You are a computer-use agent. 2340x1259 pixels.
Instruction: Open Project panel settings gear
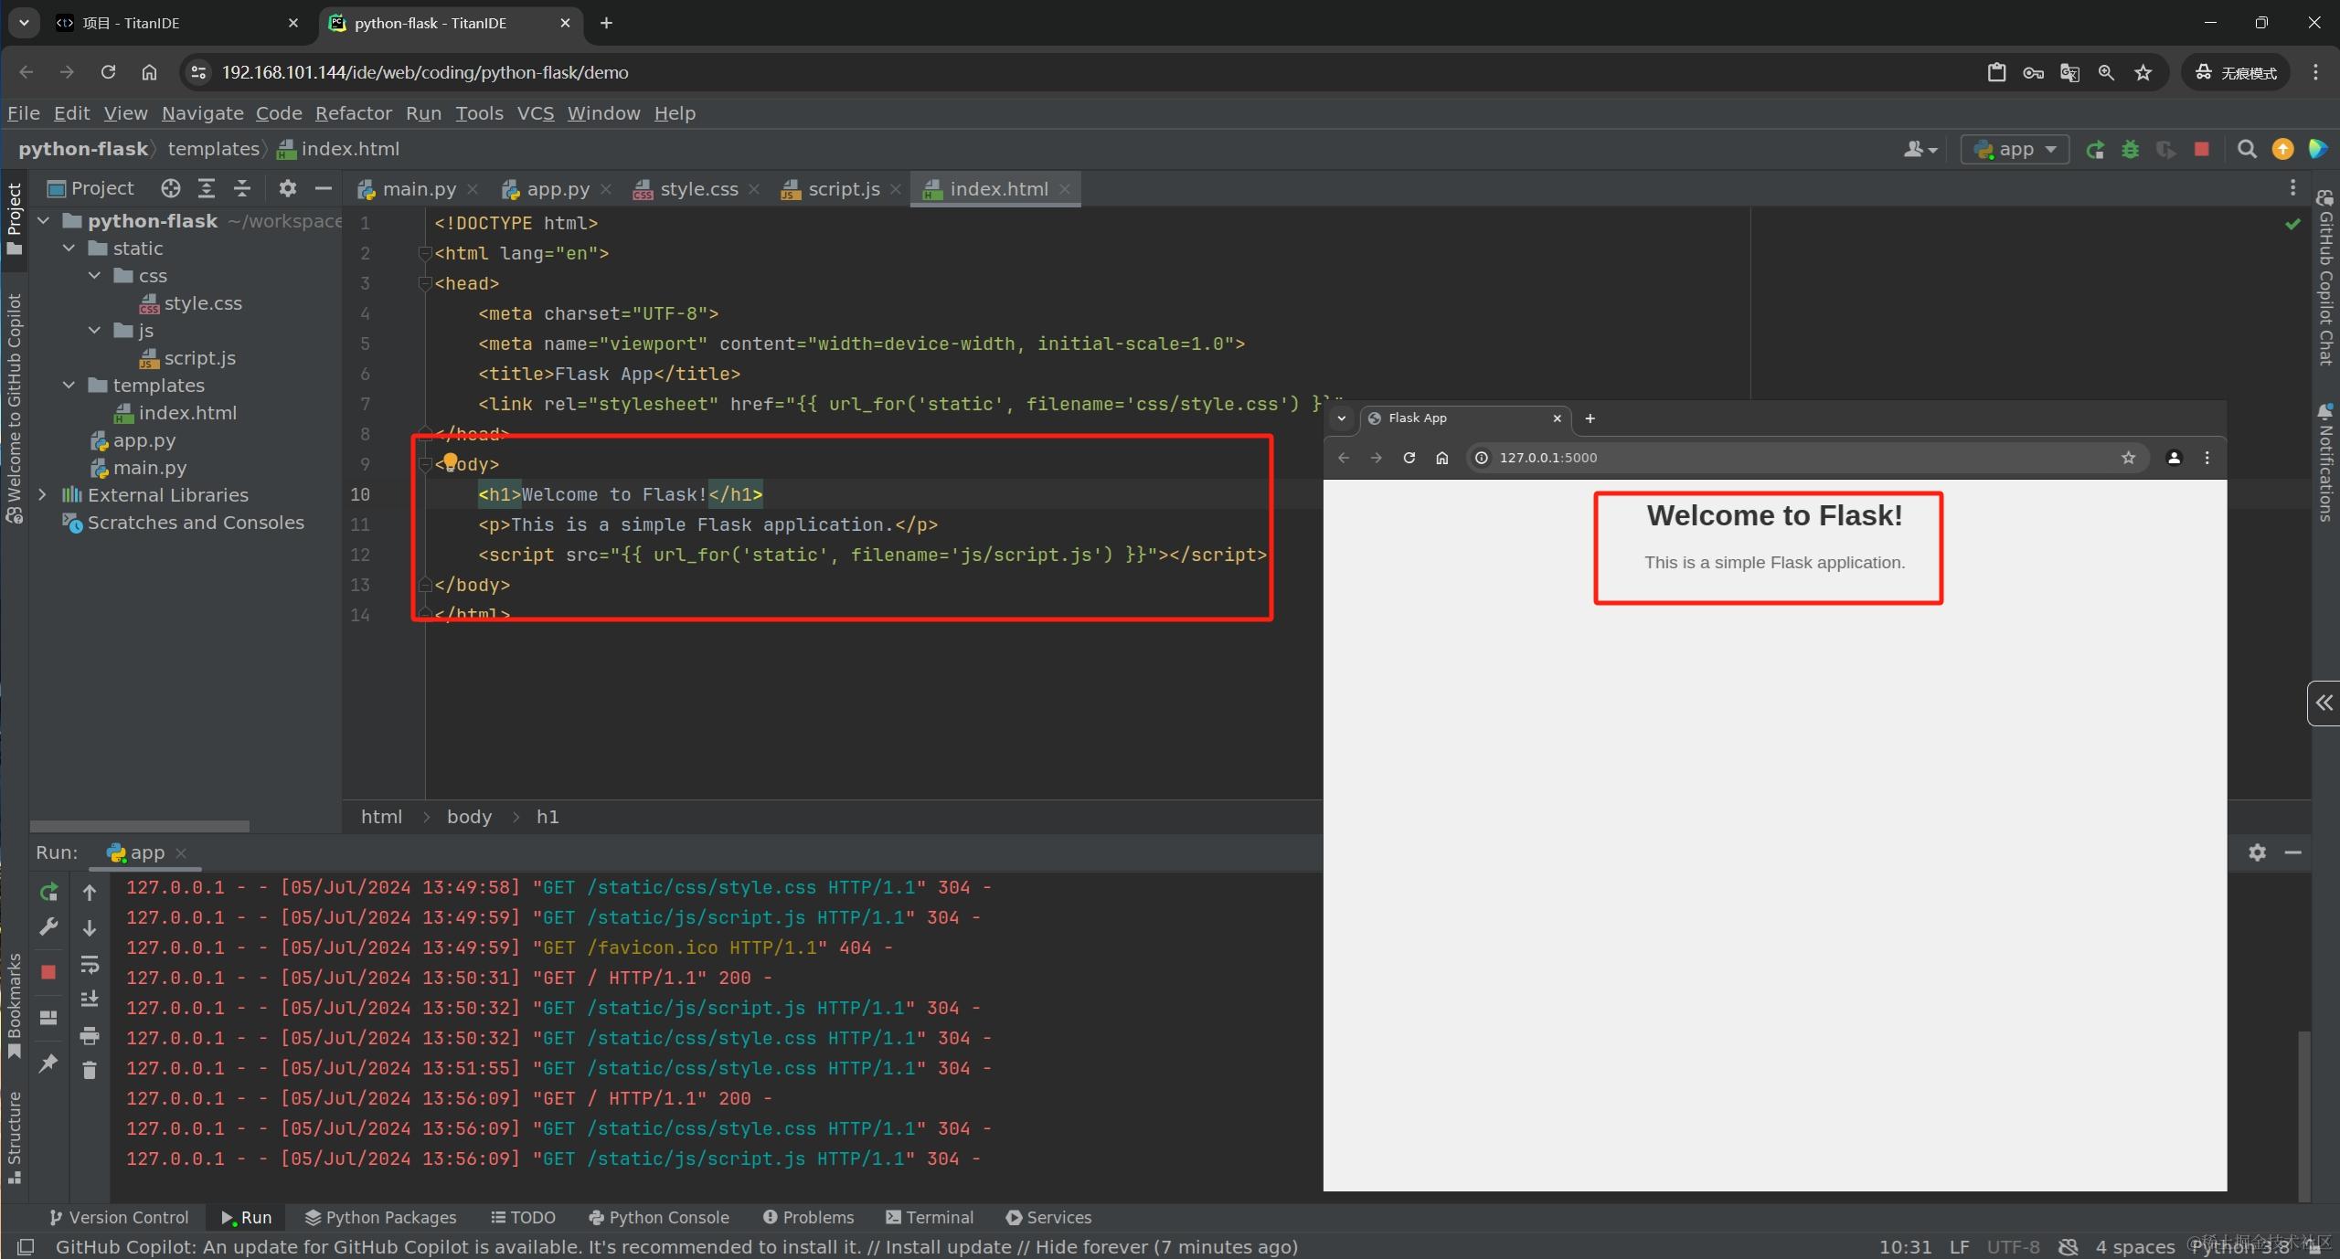tap(287, 188)
